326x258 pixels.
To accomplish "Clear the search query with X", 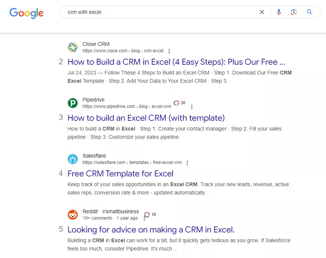I will click(x=262, y=12).
